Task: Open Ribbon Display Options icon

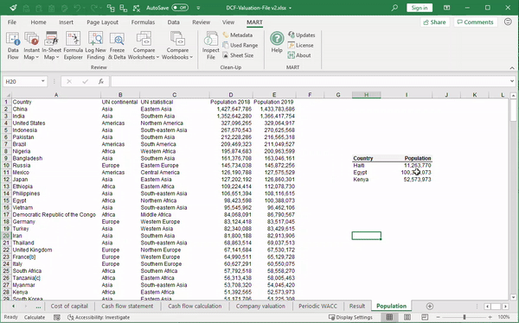Action: click(x=446, y=8)
